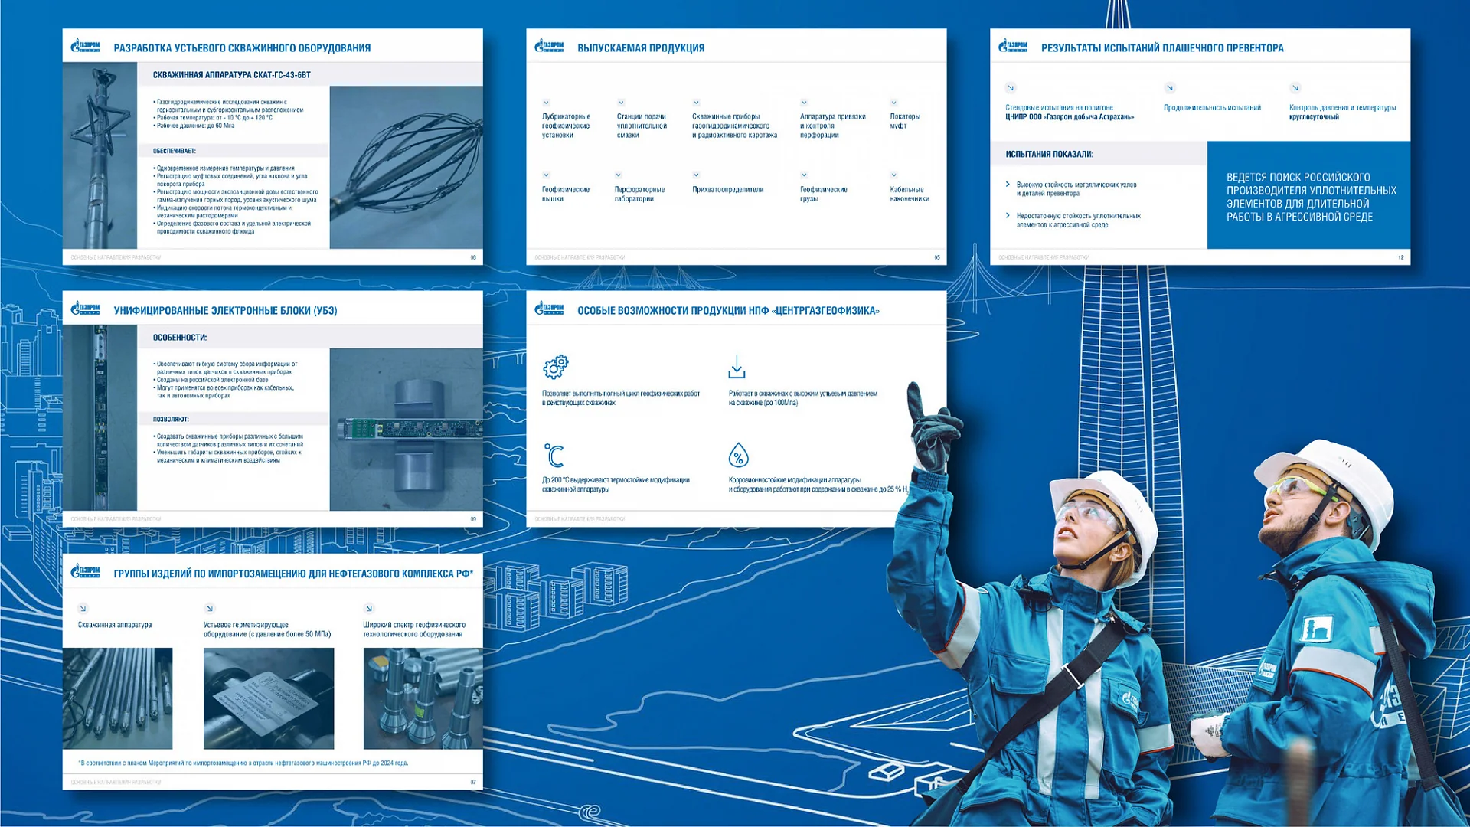Click Gazprom logo on 'Результаты испытаний плашечного превентора' slide
Viewport: 1470px width, 827px height.
1013,47
